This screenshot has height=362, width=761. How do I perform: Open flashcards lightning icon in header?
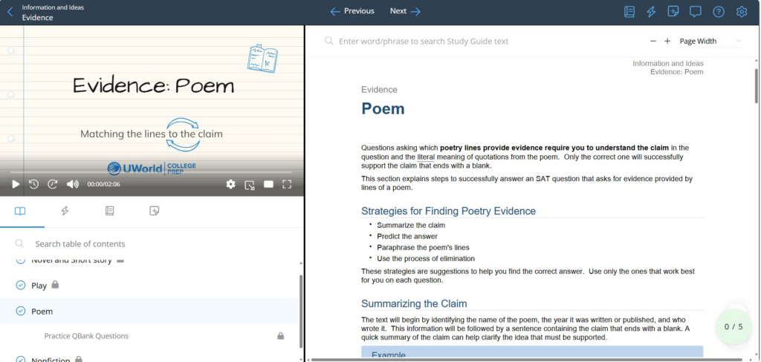651,12
